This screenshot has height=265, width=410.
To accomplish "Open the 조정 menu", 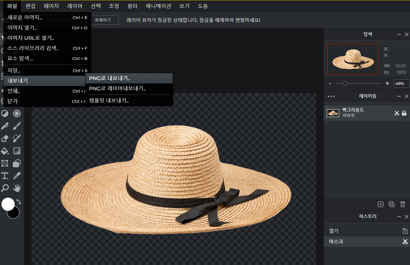I will click(x=114, y=6).
